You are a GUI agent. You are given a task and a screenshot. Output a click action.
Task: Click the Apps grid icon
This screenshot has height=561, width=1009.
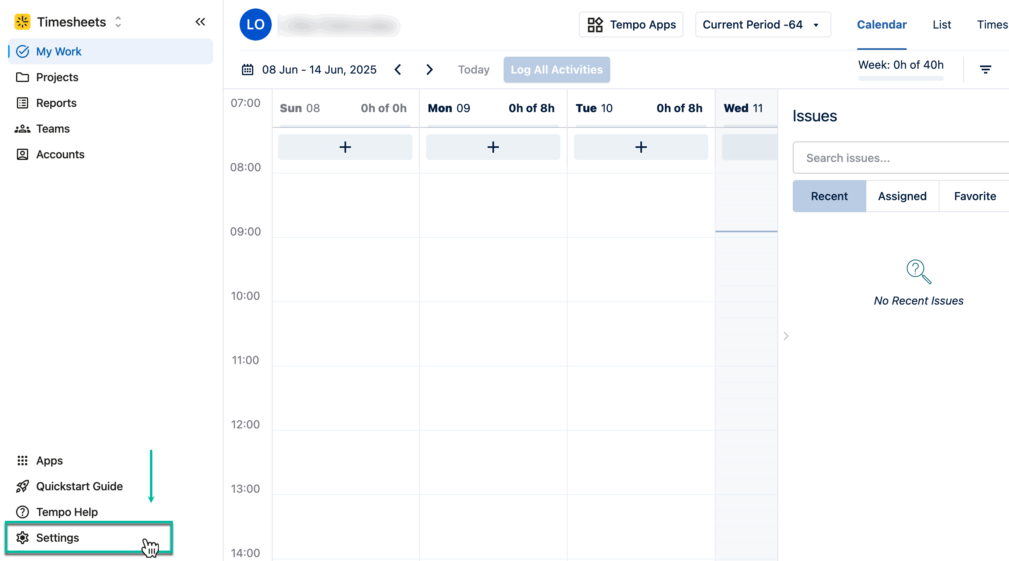coord(23,461)
